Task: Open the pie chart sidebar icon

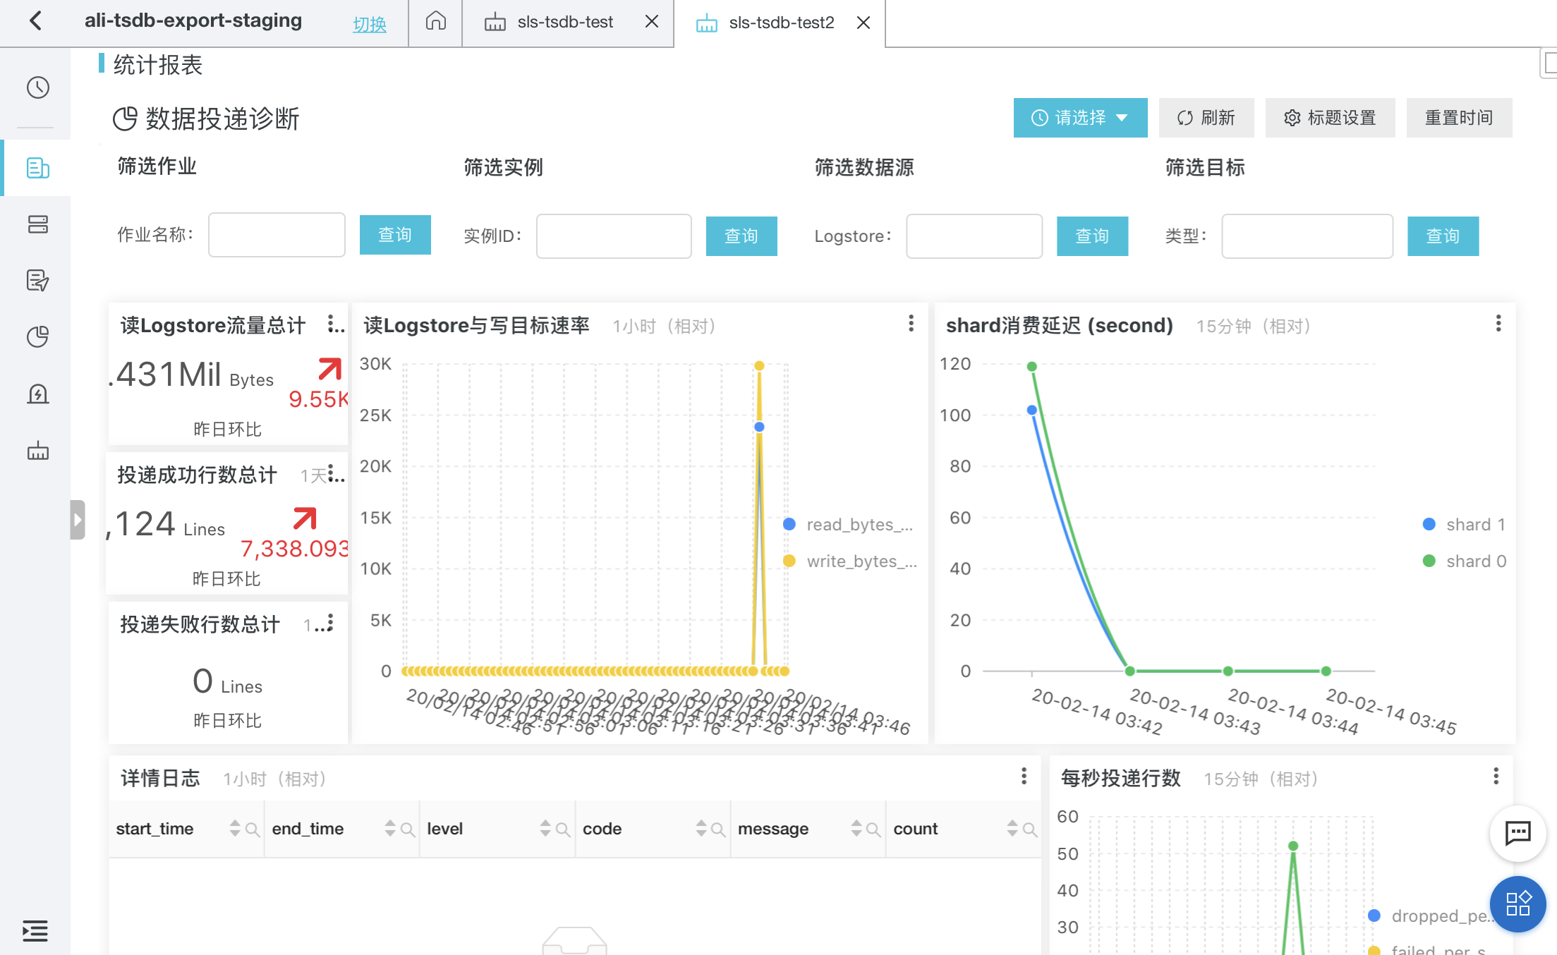Action: pyautogui.click(x=37, y=336)
